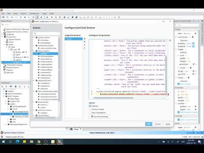Select the onMouseDown event
This screenshot has width=204, height=153.
(46, 62)
